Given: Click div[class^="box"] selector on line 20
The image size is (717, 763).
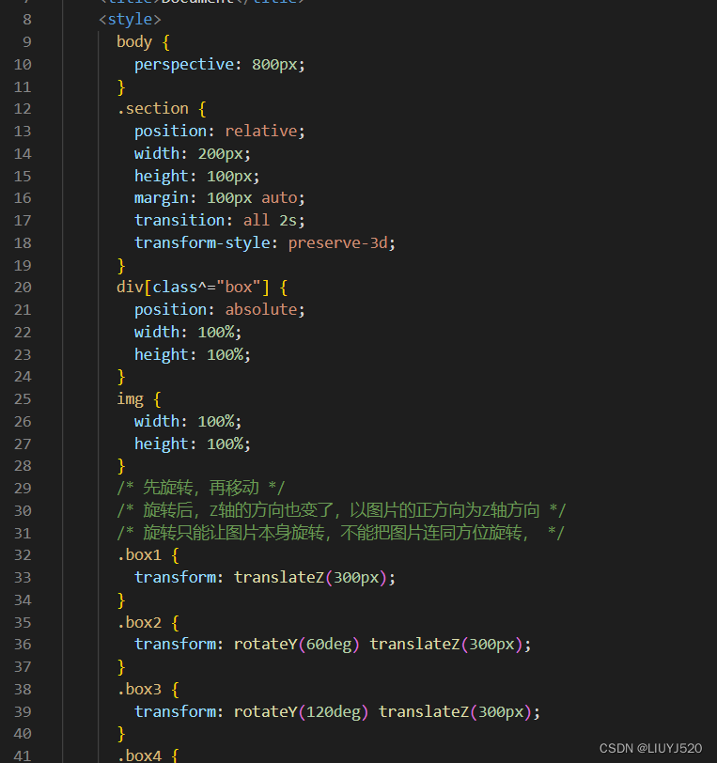Looking at the screenshot, I should pos(193,288).
